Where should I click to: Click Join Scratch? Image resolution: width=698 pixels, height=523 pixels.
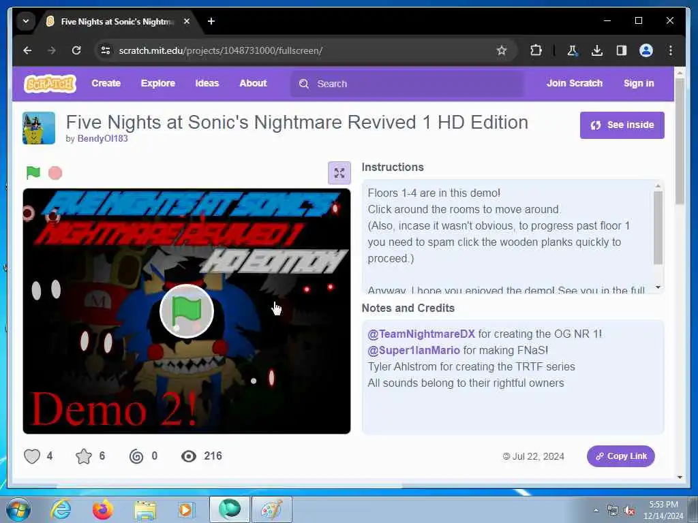click(574, 83)
